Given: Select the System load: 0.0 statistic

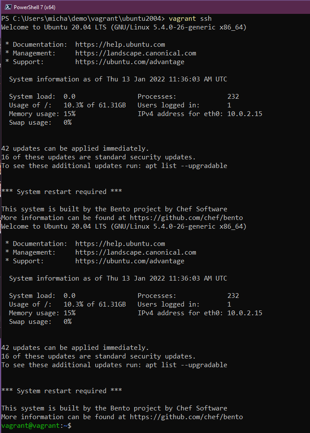Looking at the screenshot, I should pyautogui.click(x=42, y=96).
